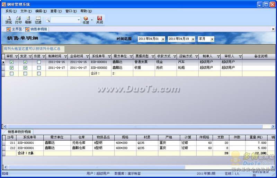Image resolution: width=277 pixels, height=178 pixels.
Task: Sort lower grid by 重量(吨) header
Action: pos(256,137)
